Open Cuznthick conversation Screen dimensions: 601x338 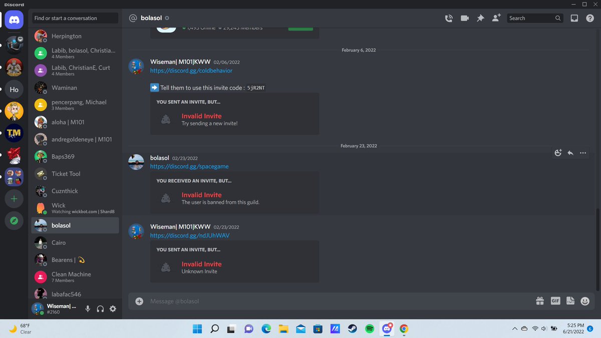pyautogui.click(x=75, y=191)
